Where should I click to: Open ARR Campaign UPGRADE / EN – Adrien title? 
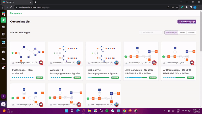click(178, 72)
